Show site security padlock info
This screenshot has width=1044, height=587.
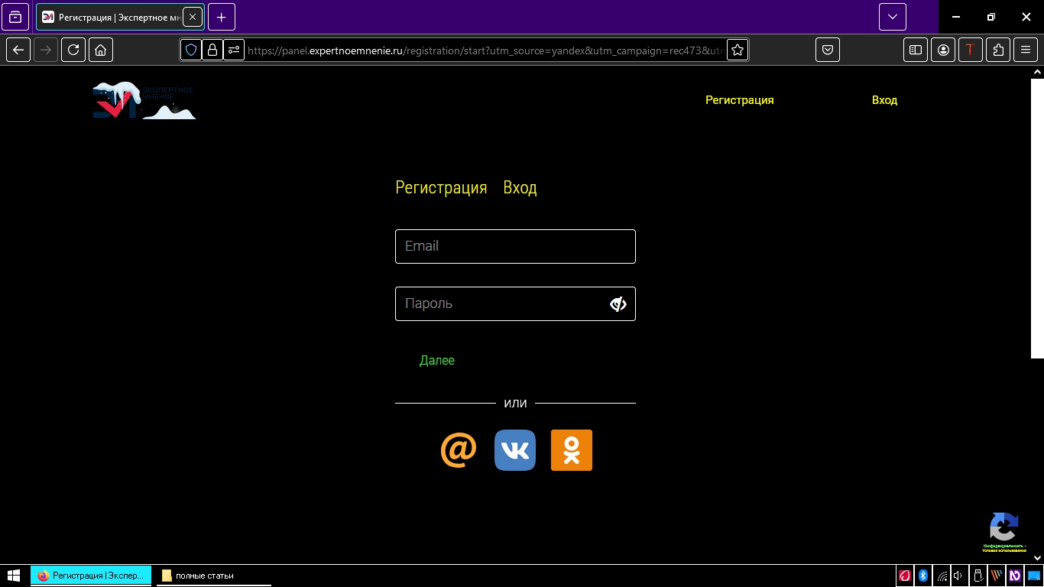[x=212, y=50]
